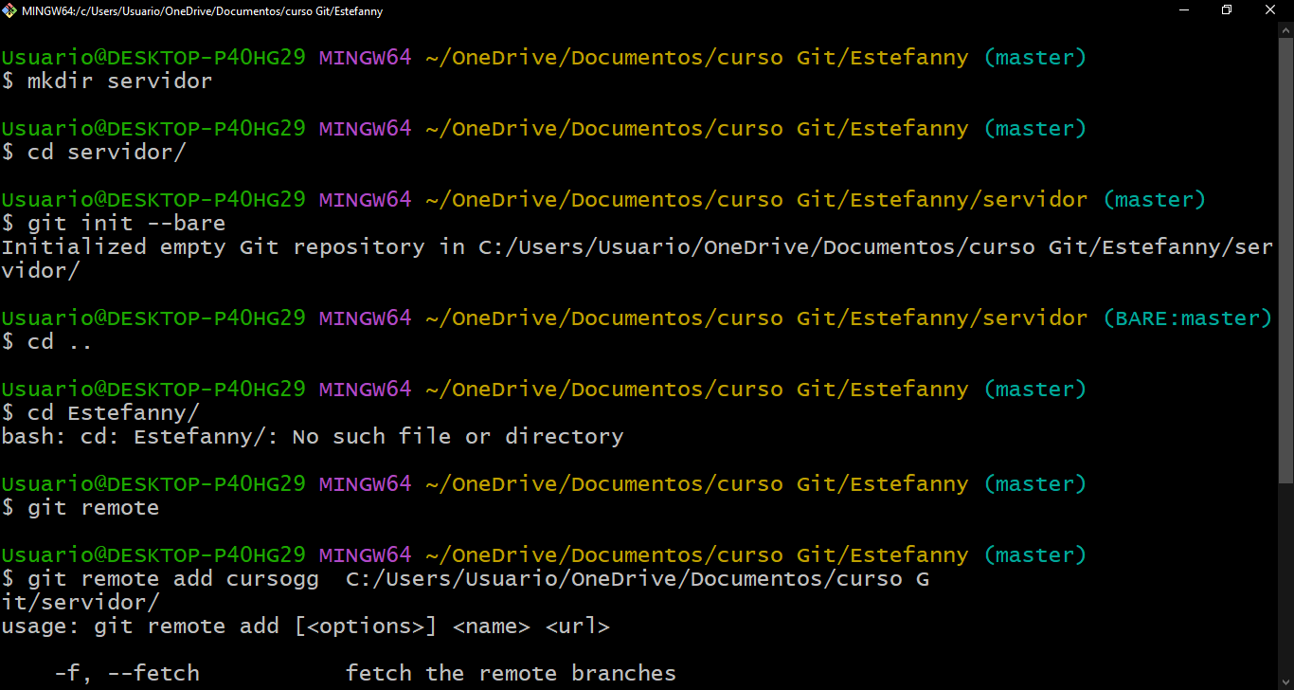This screenshot has width=1294, height=690.
Task: Click the '[<options>]' token in the usage line
Action: (366, 626)
